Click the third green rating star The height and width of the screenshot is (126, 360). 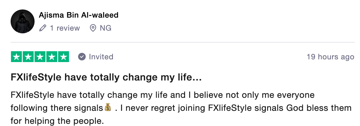click(40, 57)
